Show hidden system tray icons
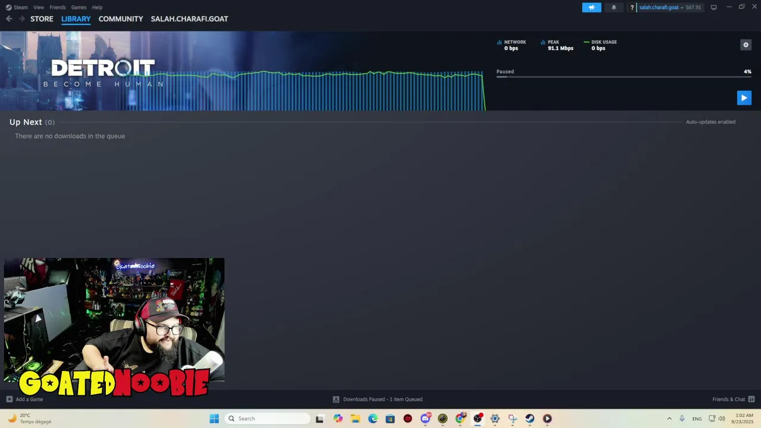This screenshot has height=428, width=761. [x=669, y=418]
